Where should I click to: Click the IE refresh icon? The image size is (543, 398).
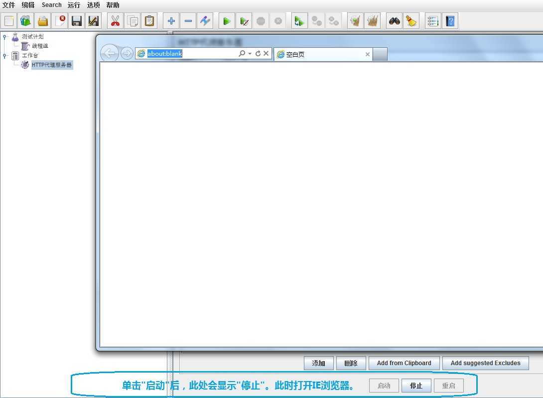[x=258, y=53]
